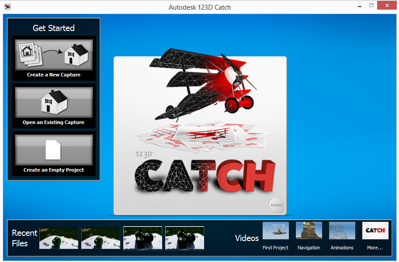The height and width of the screenshot is (262, 399).
Task: Open the second recent file thumbnail
Action: [x=101, y=238]
